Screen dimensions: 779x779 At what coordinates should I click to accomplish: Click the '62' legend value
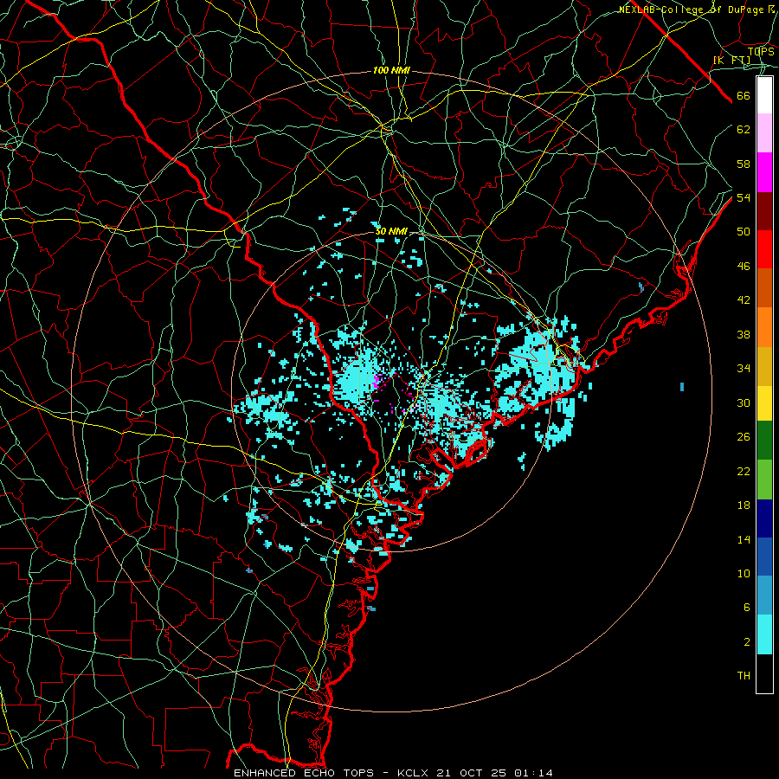tap(744, 130)
